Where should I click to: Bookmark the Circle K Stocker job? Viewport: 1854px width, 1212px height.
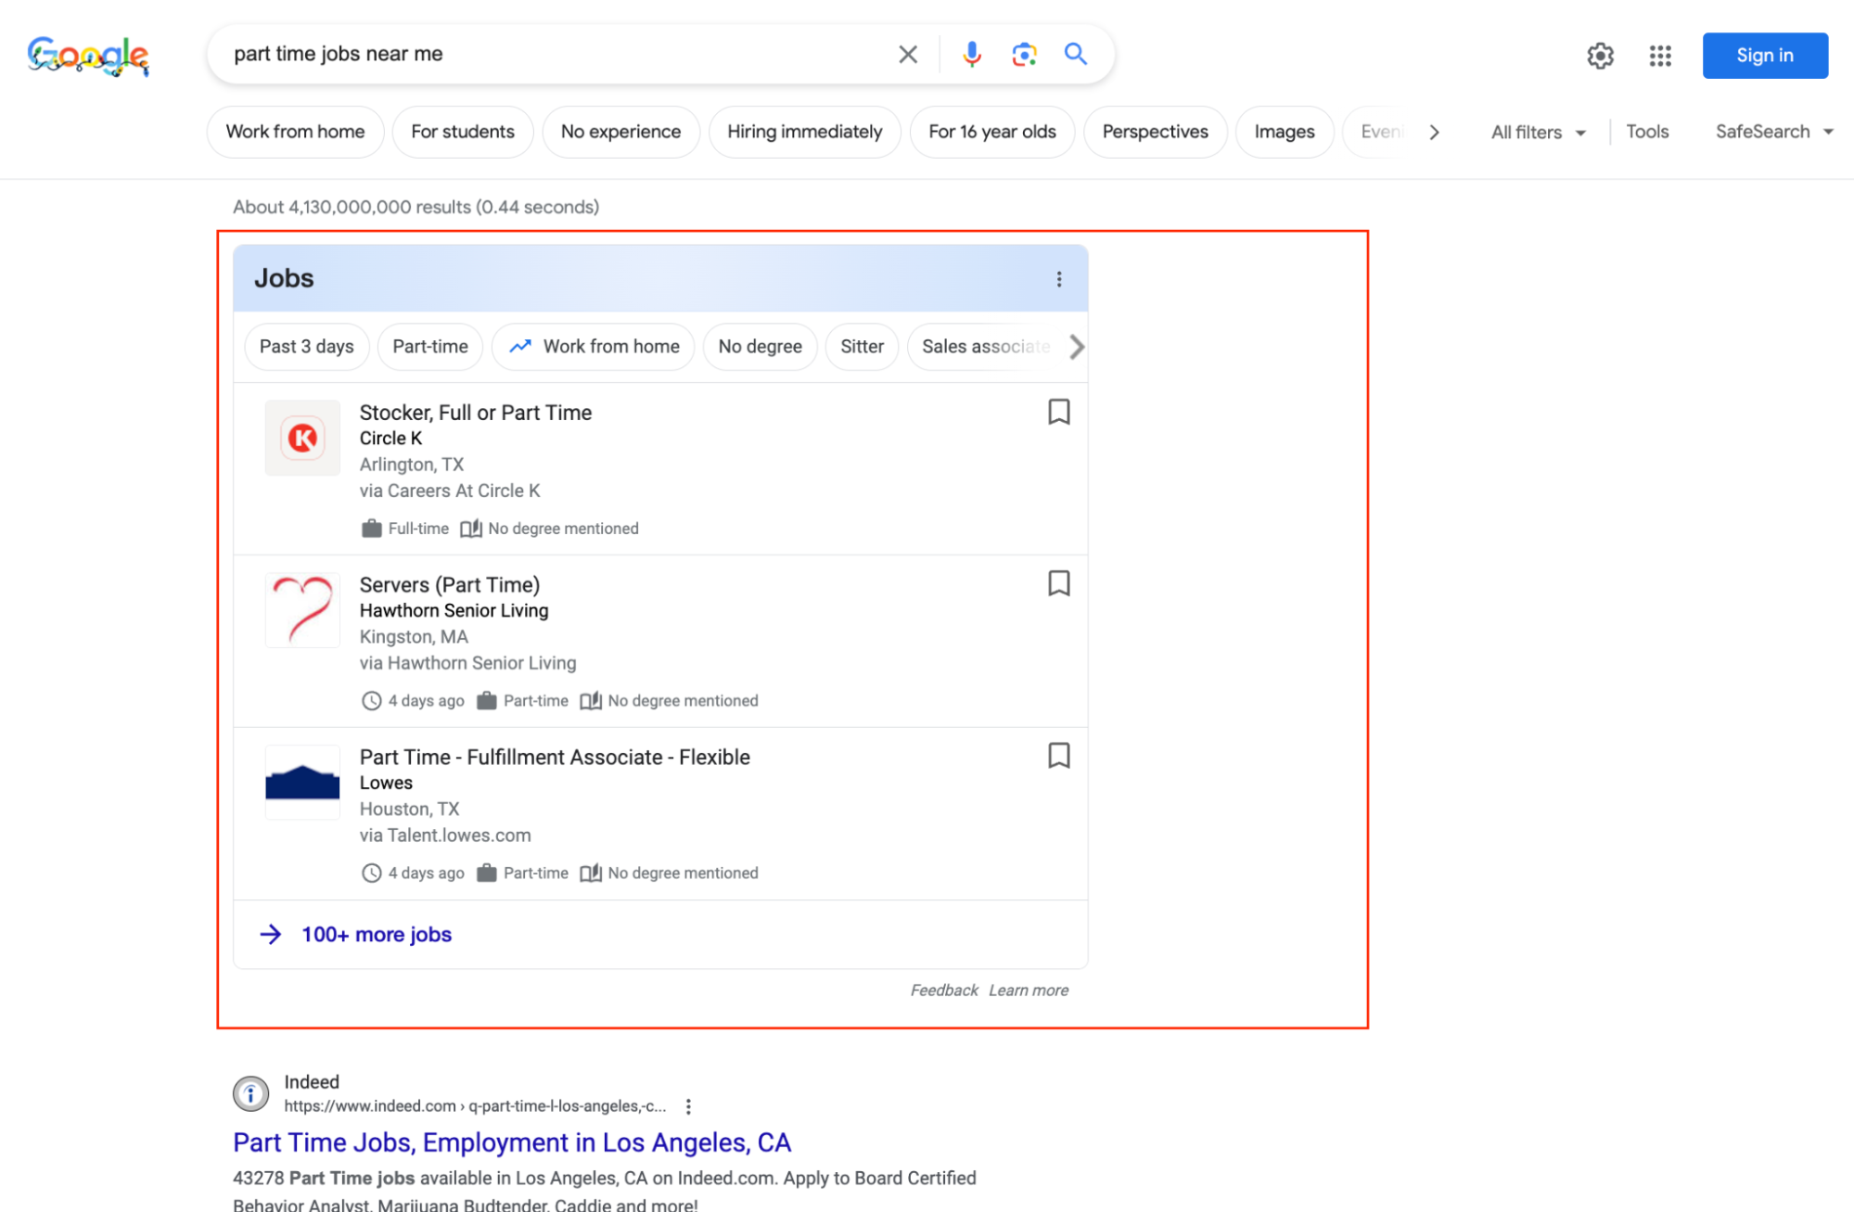pyautogui.click(x=1058, y=412)
